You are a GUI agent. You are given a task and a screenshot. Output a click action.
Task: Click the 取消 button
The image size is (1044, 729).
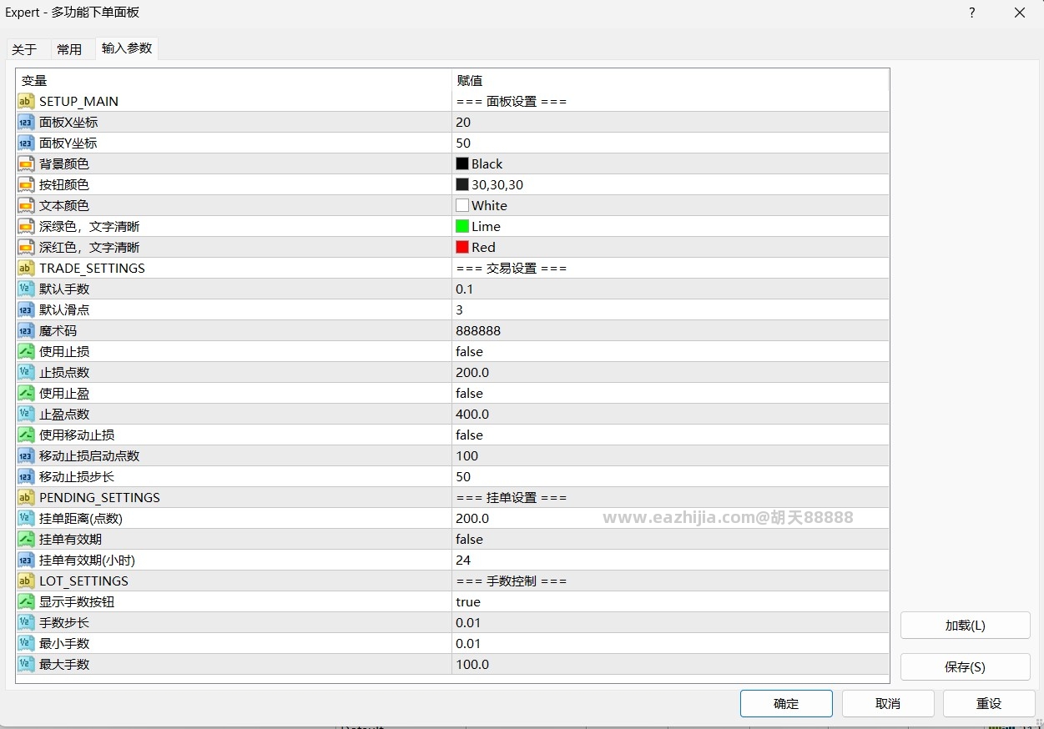tap(888, 703)
